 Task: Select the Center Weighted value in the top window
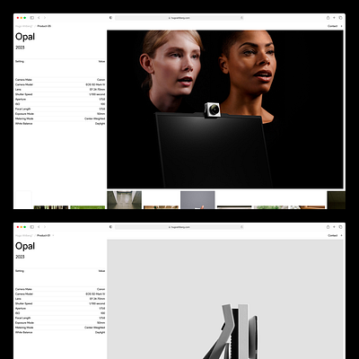95,118
